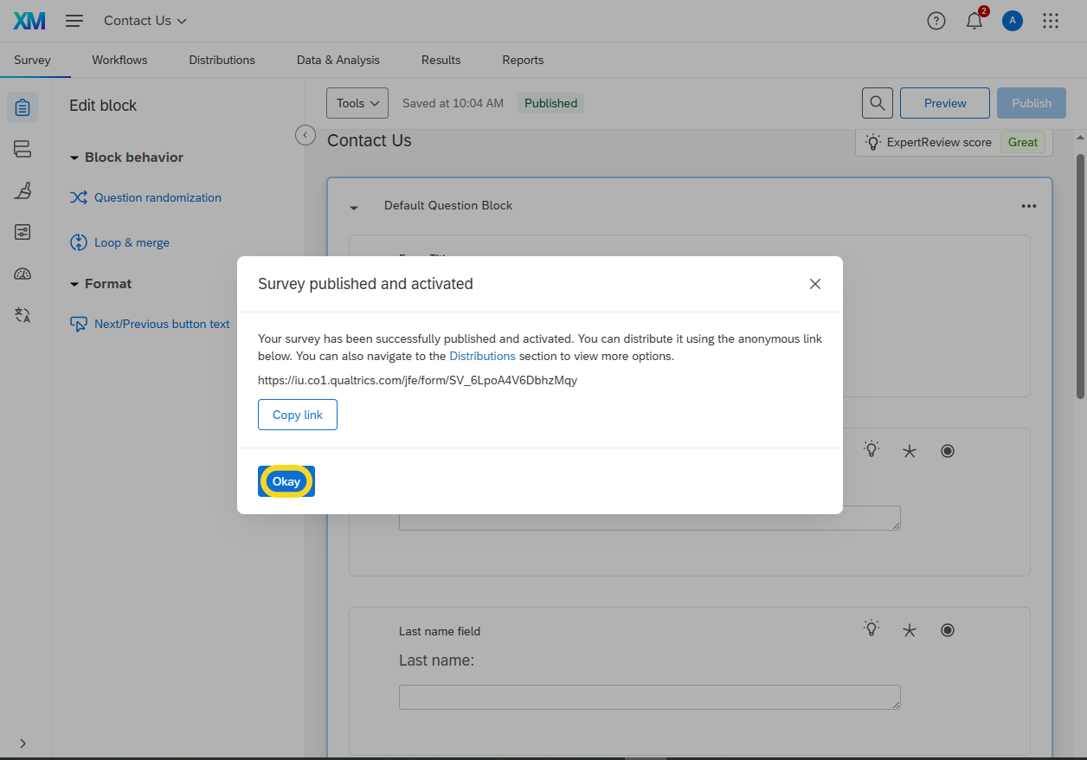Screen dimensions: 1087x760
Task: Open the notifications bell
Action: 974,22
